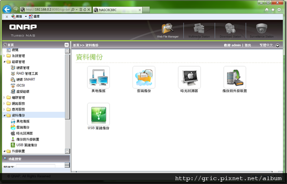287x184 pixels.
Task: Select 虛擬磁碟 in sidebar tree
Action: click(23, 91)
